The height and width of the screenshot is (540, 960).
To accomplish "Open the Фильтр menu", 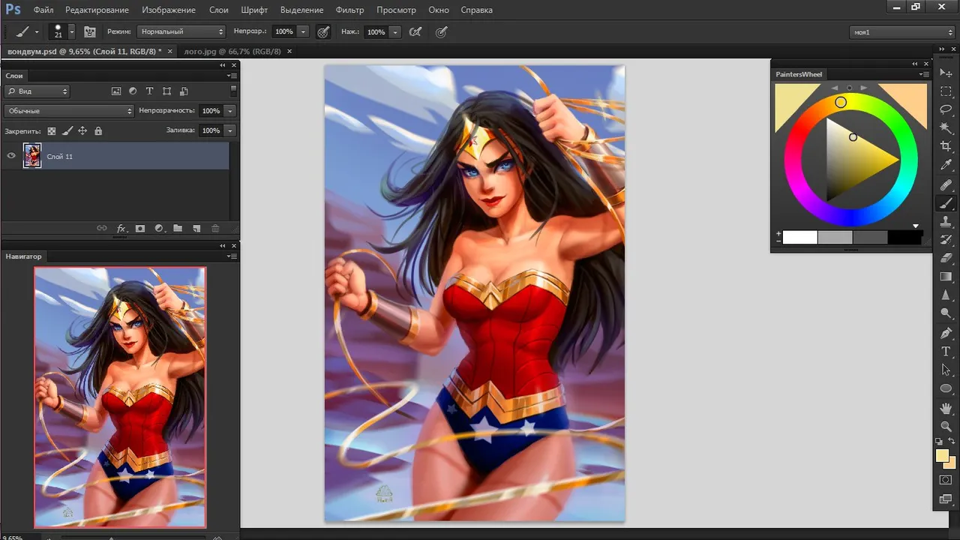I will pyautogui.click(x=349, y=10).
